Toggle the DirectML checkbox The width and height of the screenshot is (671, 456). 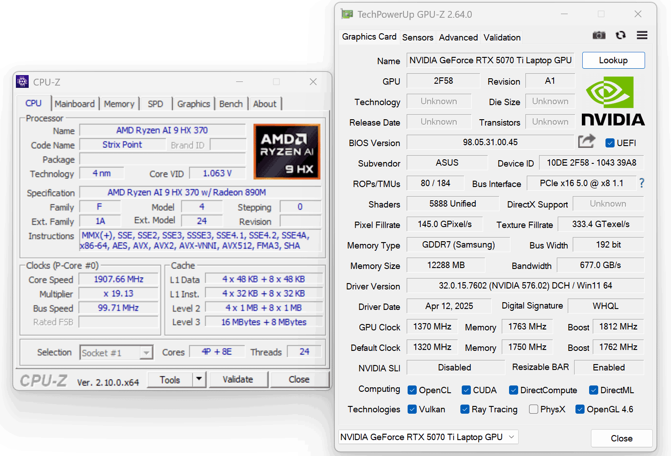point(593,390)
